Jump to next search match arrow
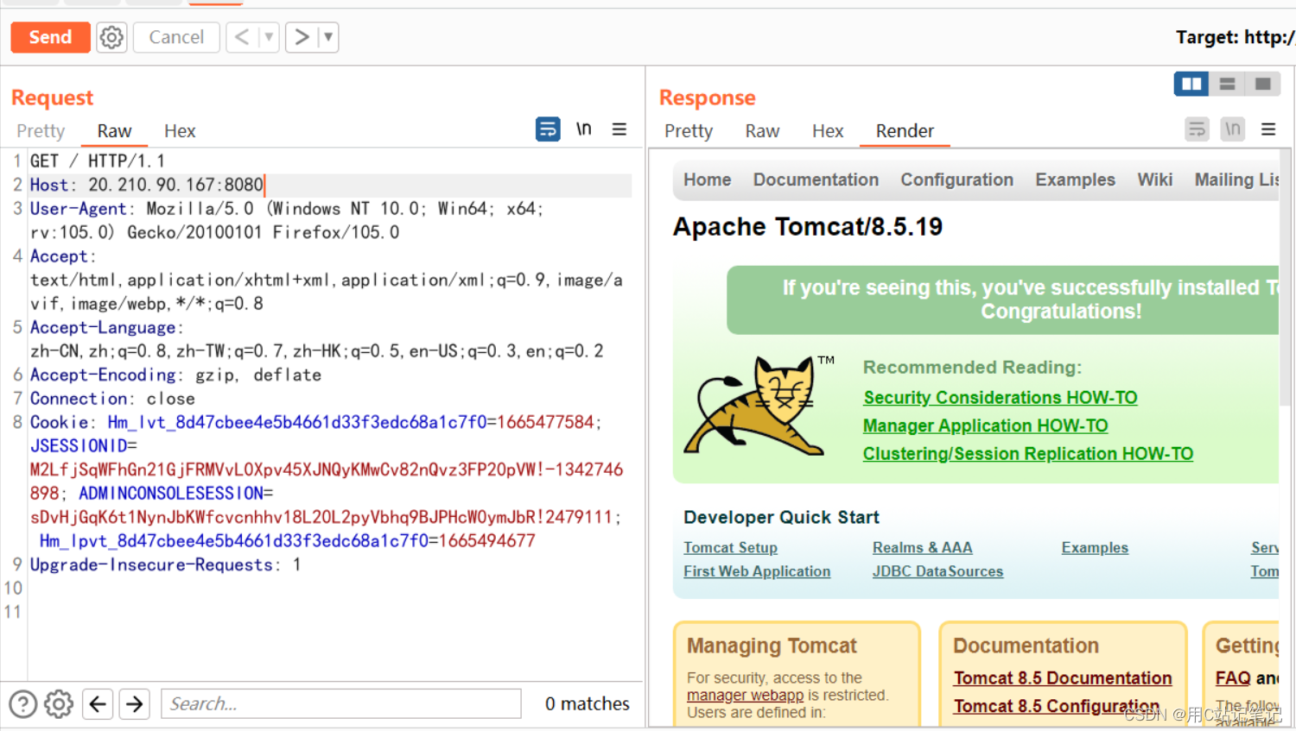Screen dimensions: 1296x731 coord(135,704)
